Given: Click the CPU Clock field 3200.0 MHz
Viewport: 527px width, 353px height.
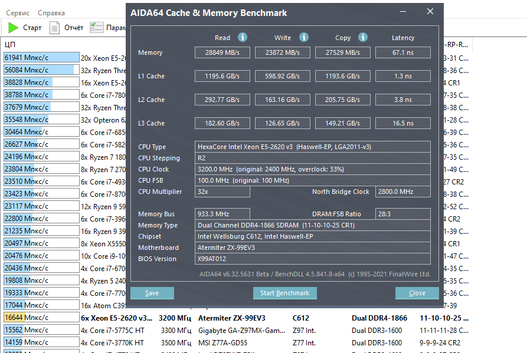Looking at the screenshot, I should pyautogui.click(x=313, y=169).
